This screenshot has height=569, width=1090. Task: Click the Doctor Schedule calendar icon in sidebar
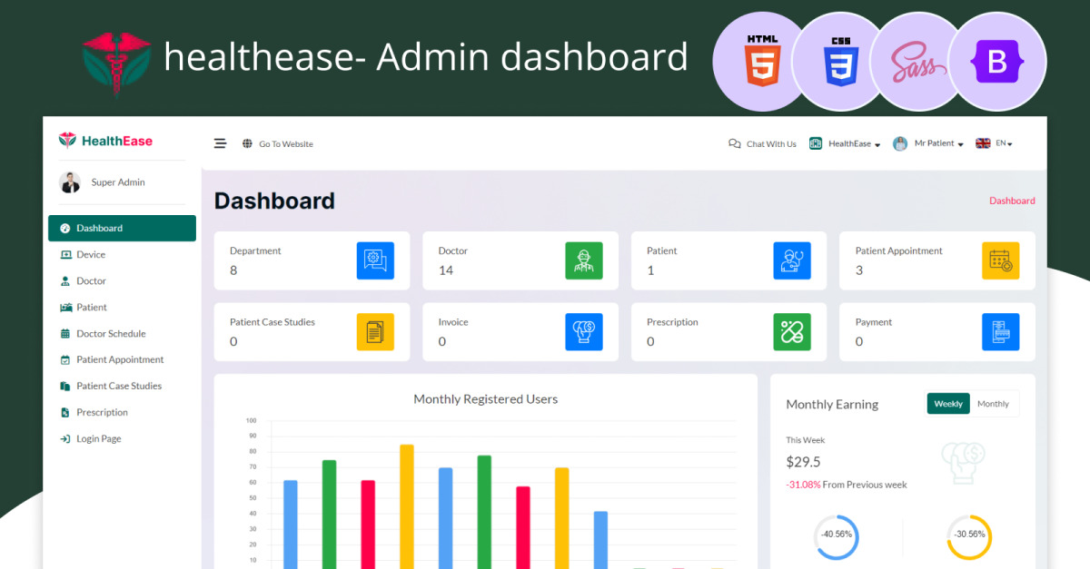tap(64, 334)
